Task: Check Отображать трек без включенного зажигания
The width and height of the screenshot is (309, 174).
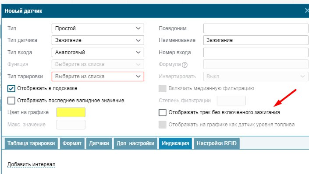Action: click(x=162, y=112)
